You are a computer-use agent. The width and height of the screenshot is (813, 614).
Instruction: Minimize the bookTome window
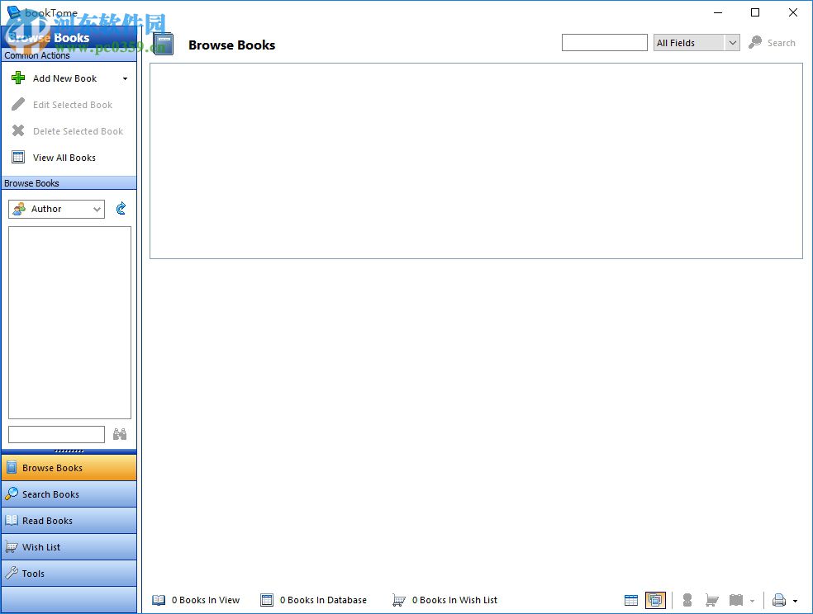tap(718, 12)
